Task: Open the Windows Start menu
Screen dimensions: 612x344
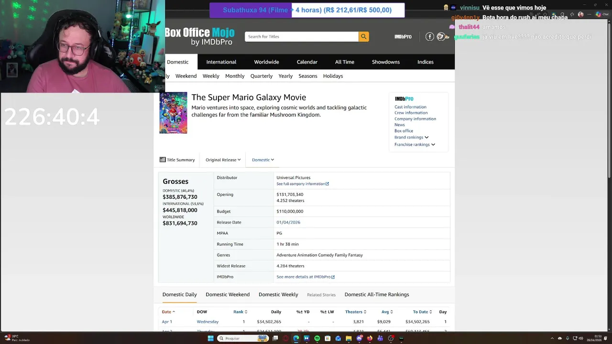Action: 210,338
